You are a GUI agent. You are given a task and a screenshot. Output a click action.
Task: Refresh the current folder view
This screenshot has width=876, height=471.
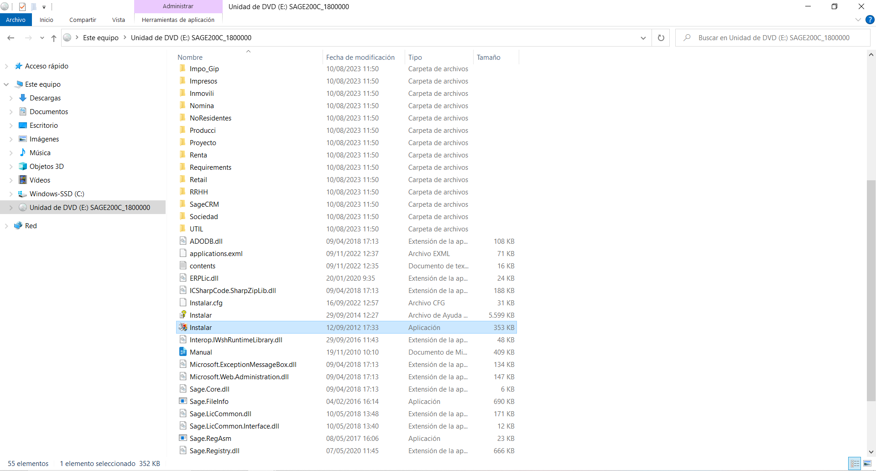point(661,38)
